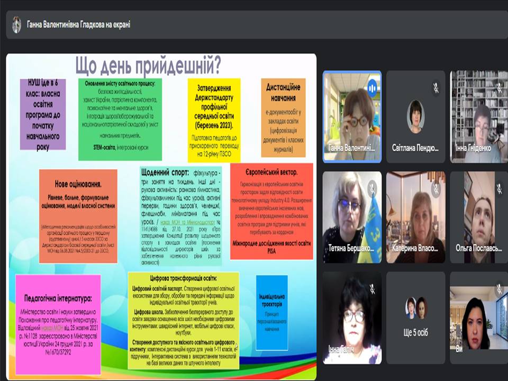Screen dimensions: 508x381
Task: Click muted microphone icon on Тетяна Бершако... tile
Action: click(372, 188)
